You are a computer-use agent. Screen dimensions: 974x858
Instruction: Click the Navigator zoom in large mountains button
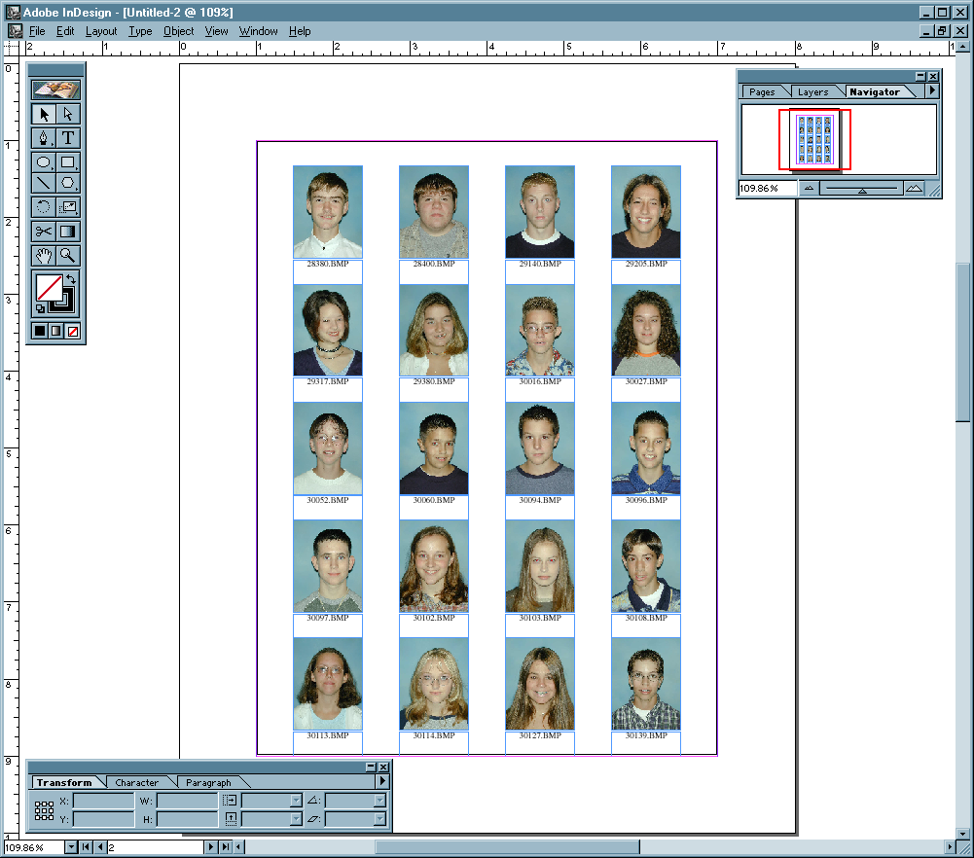pos(914,188)
